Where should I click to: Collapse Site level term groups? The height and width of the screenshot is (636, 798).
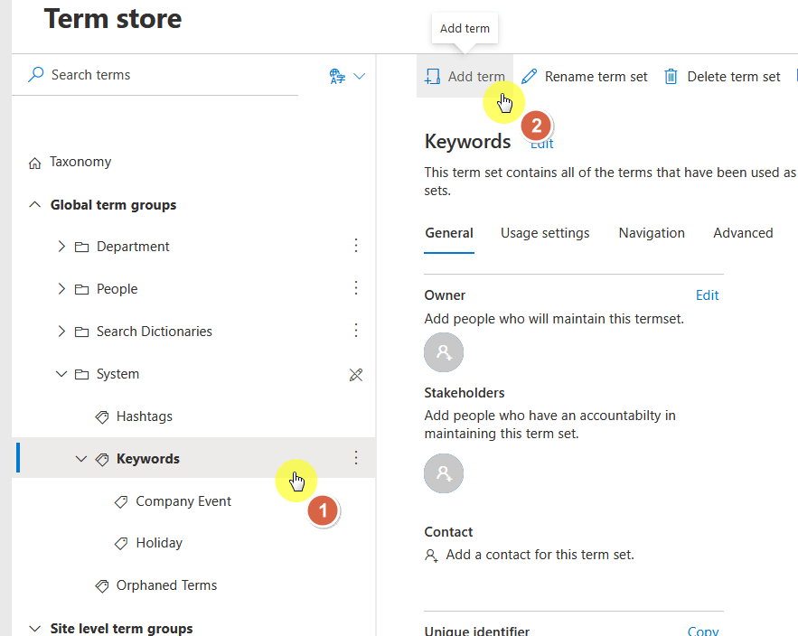(34, 629)
